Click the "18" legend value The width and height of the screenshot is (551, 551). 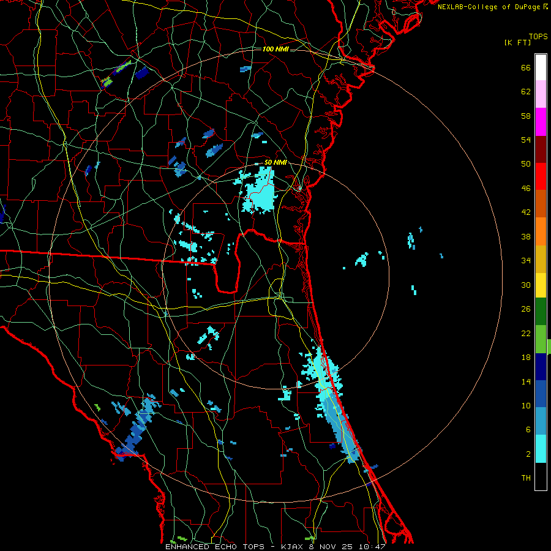pyautogui.click(x=526, y=358)
